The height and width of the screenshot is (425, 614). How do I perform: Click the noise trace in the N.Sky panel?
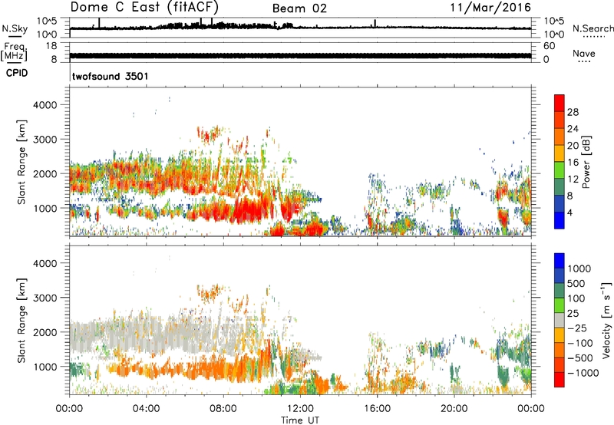pos(300,28)
